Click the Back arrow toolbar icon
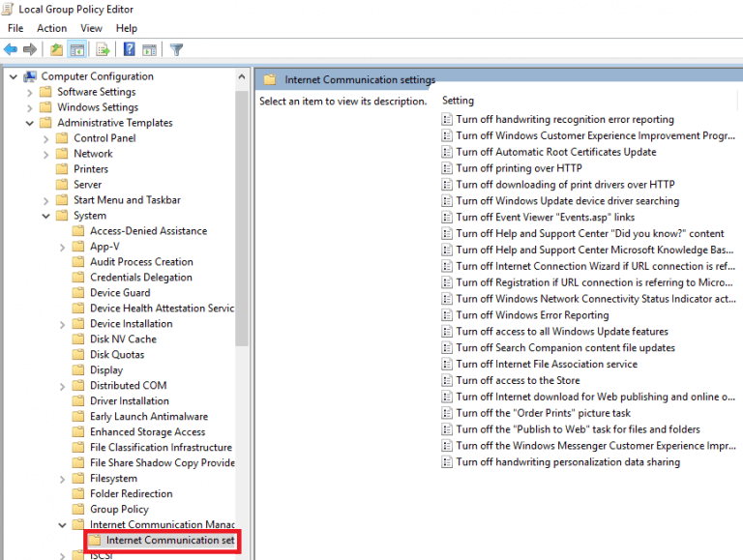 [11, 49]
